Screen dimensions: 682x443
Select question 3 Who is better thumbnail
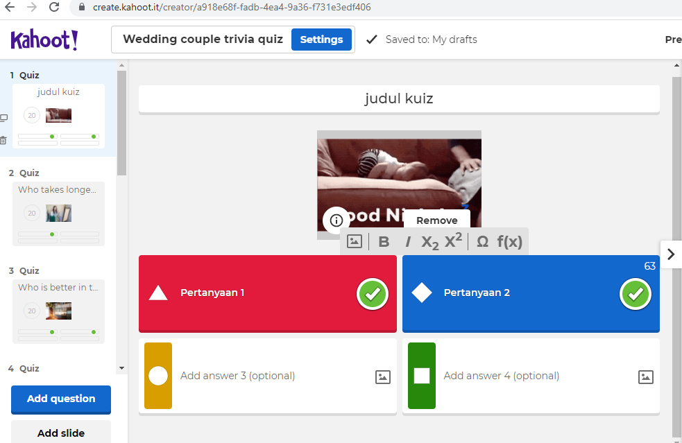pyautogui.click(x=58, y=312)
